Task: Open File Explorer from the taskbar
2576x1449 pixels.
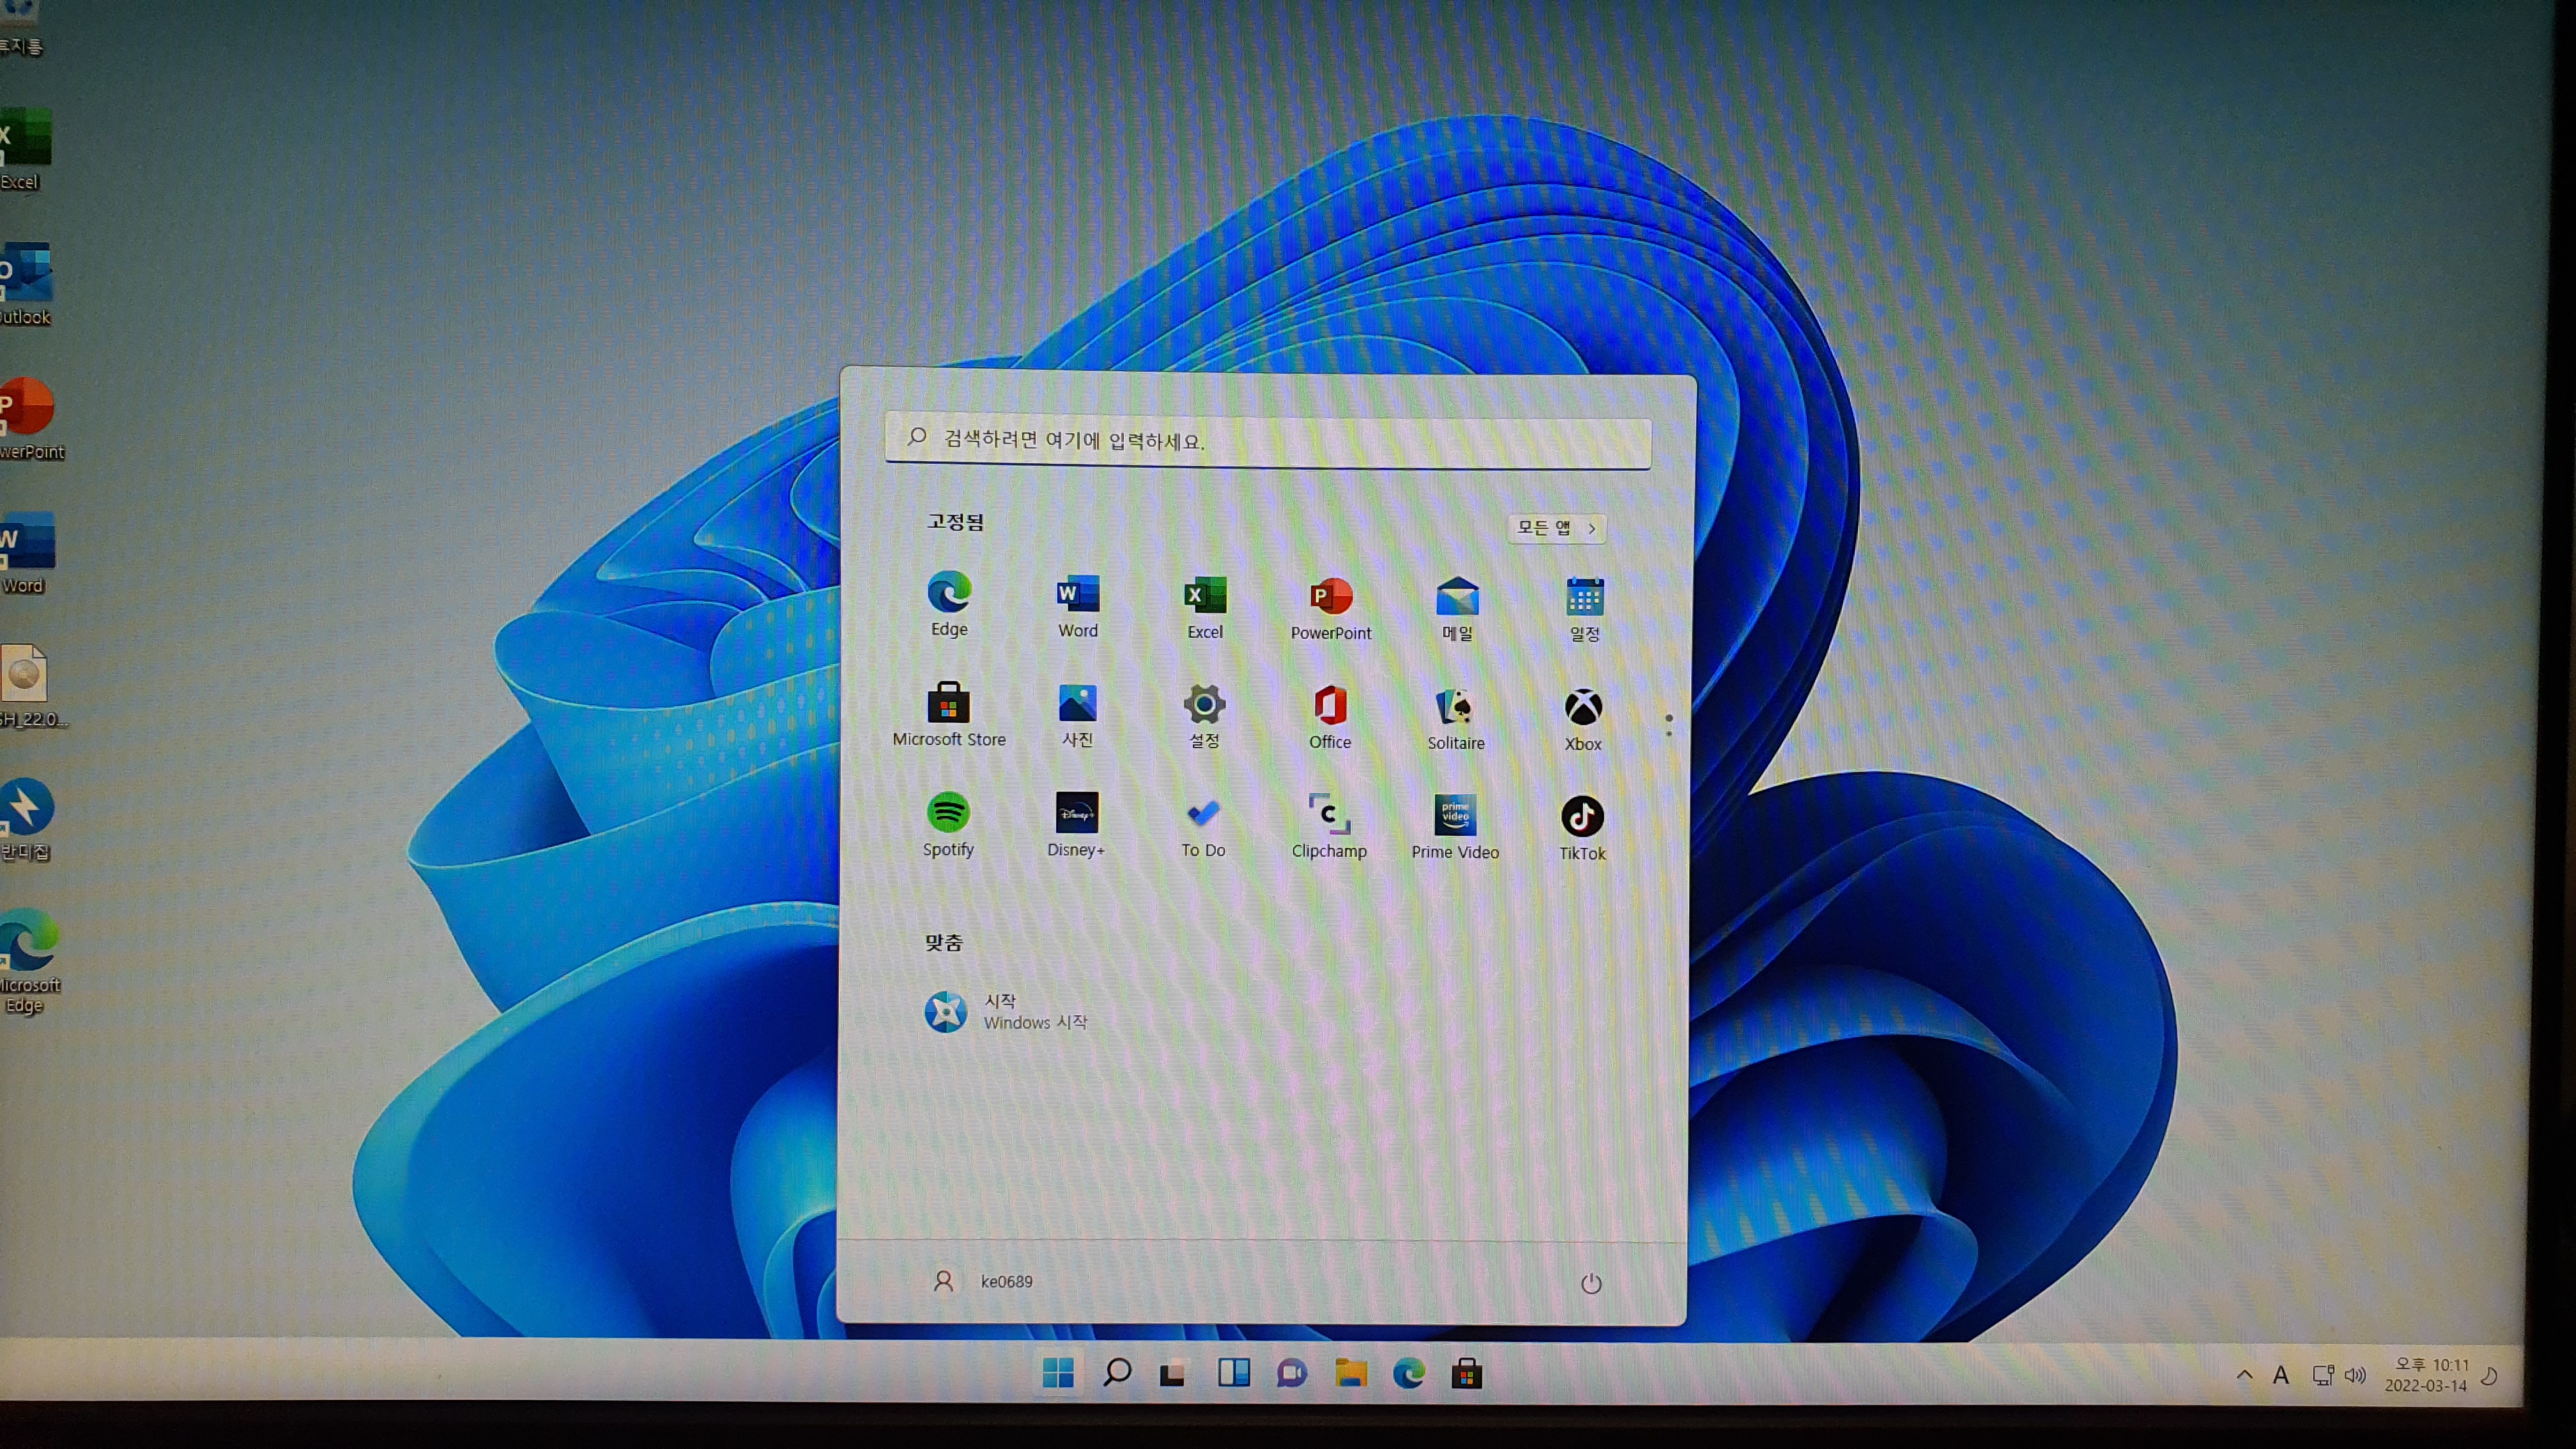Action: tap(1350, 1374)
